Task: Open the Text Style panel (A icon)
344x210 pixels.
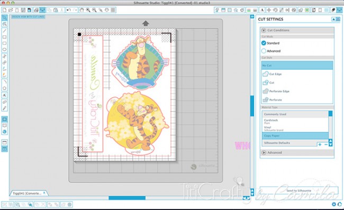Action: click(262, 10)
